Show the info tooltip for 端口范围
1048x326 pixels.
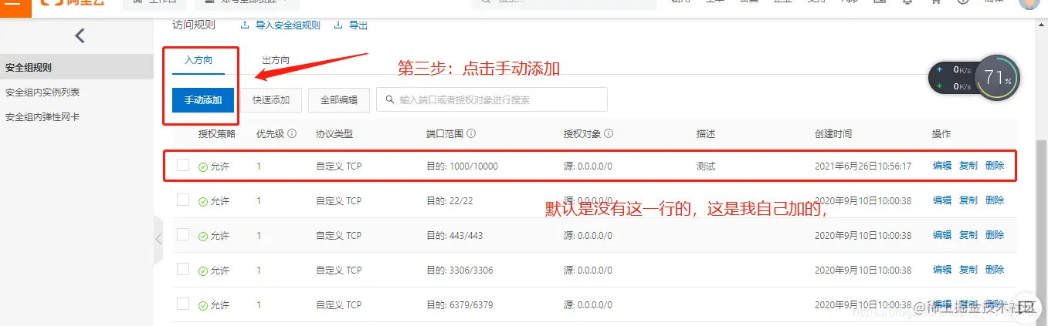(471, 133)
